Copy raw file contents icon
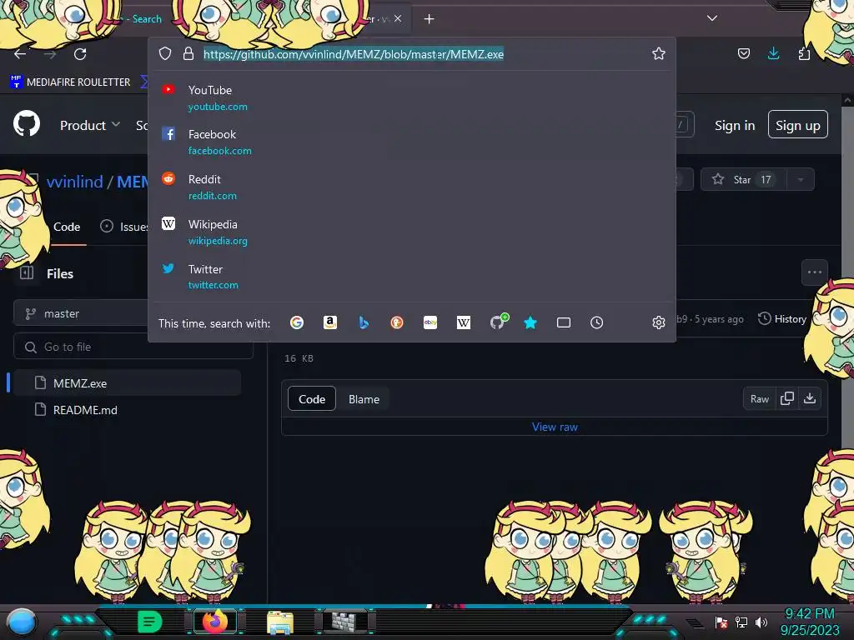 coord(787,399)
